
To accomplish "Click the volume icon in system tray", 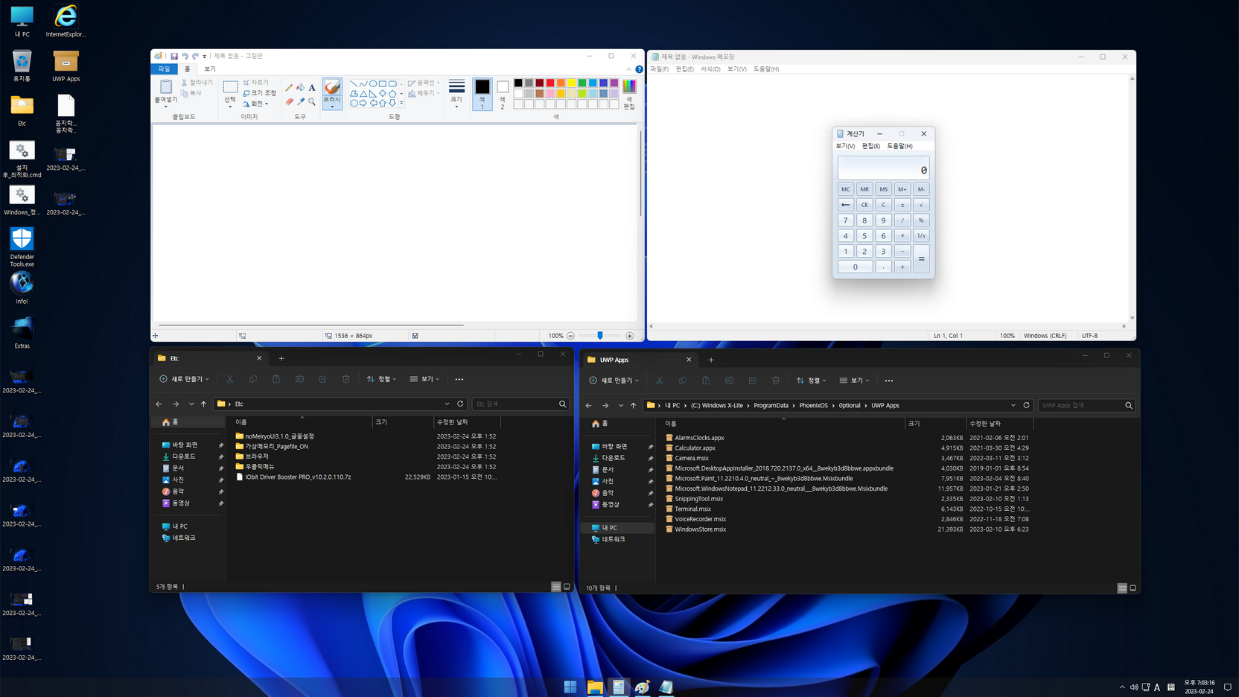I will pyautogui.click(x=1134, y=687).
